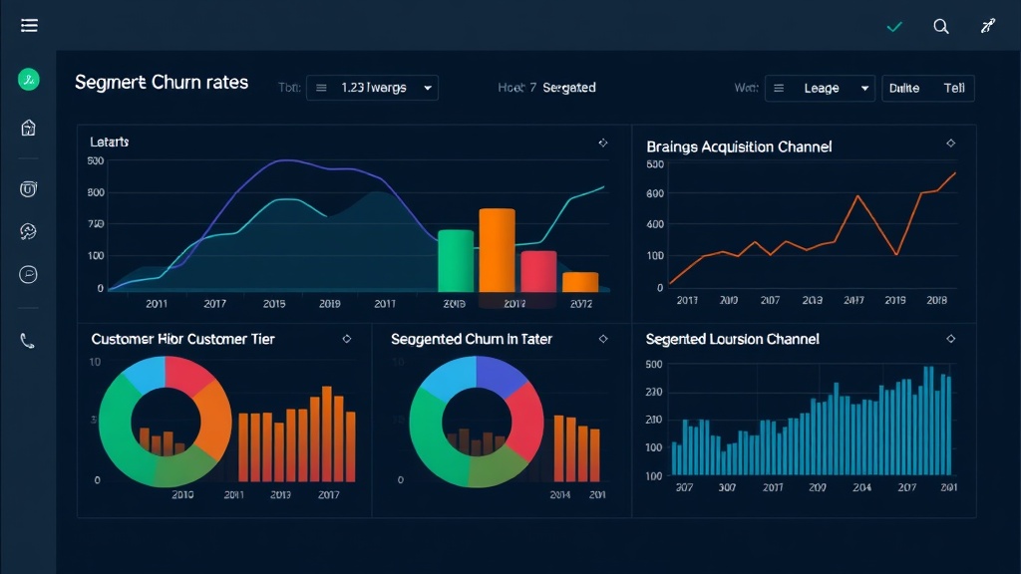The image size is (1021, 574).
Task: Click diamond icon on Segented Loursion Channel
Action: tap(950, 339)
